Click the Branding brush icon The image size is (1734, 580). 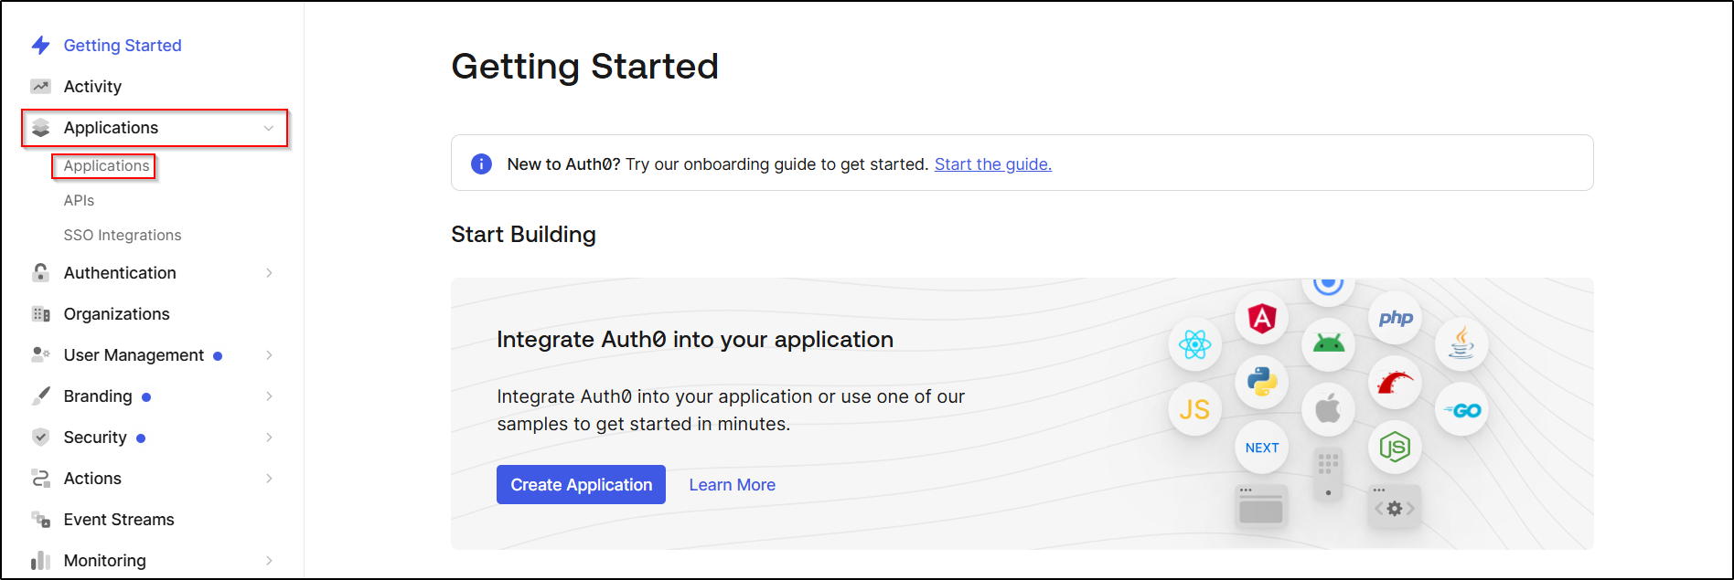[40, 395]
